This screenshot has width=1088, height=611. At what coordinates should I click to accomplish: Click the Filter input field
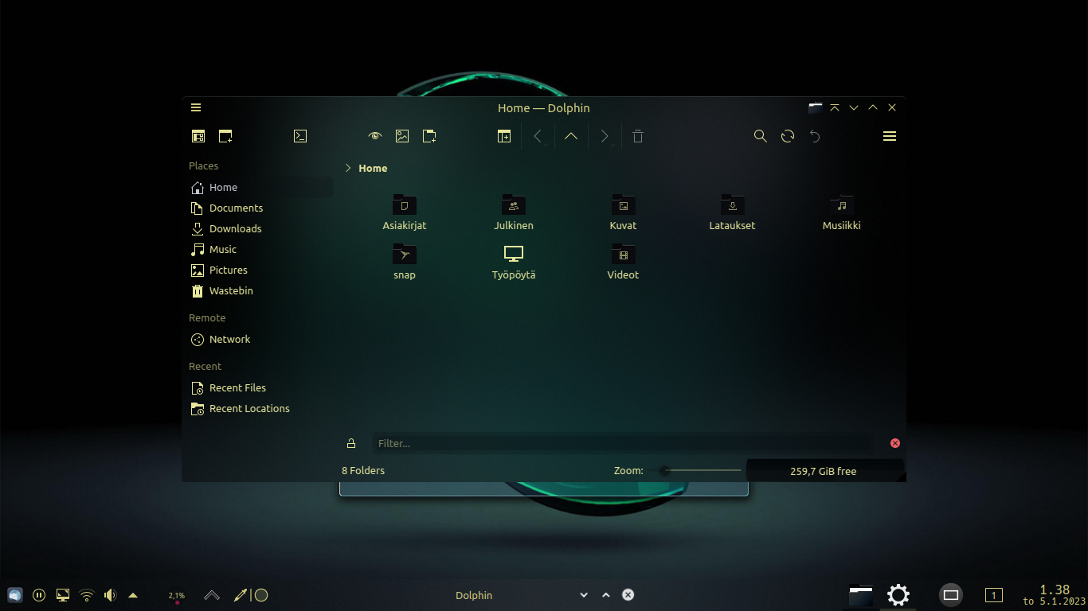click(622, 443)
